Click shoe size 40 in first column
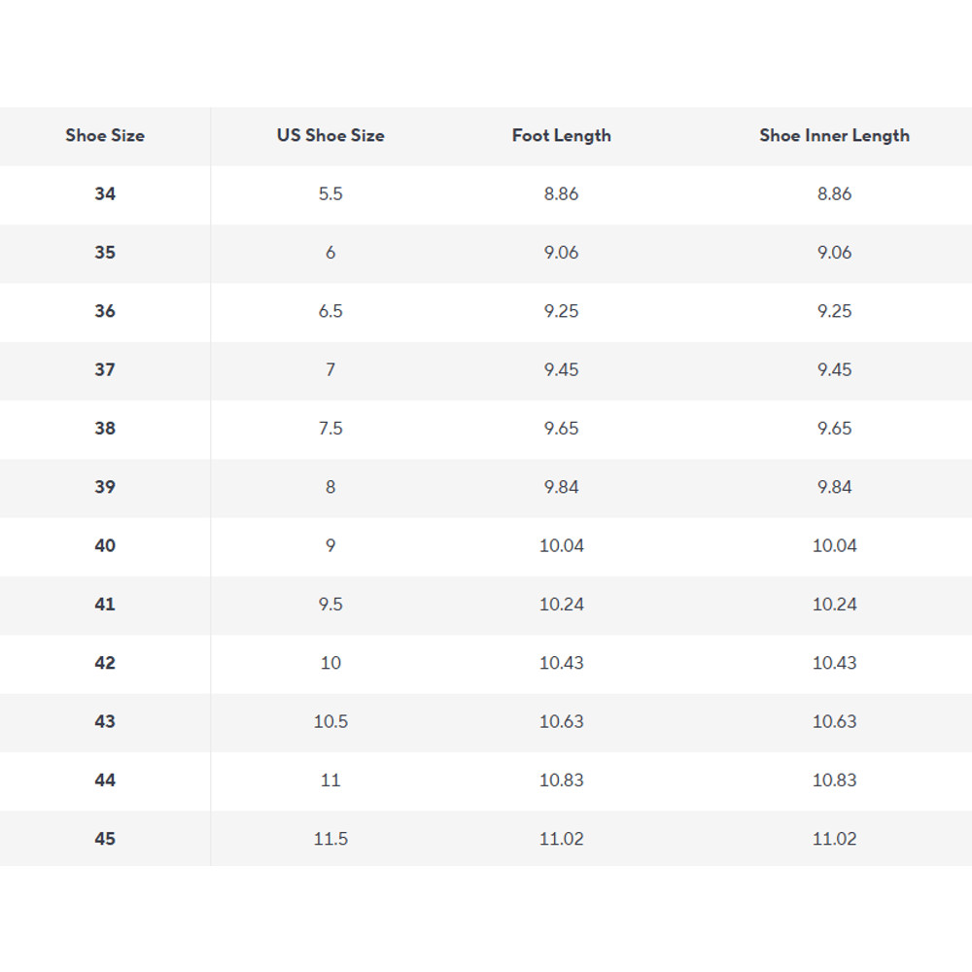 (105, 545)
